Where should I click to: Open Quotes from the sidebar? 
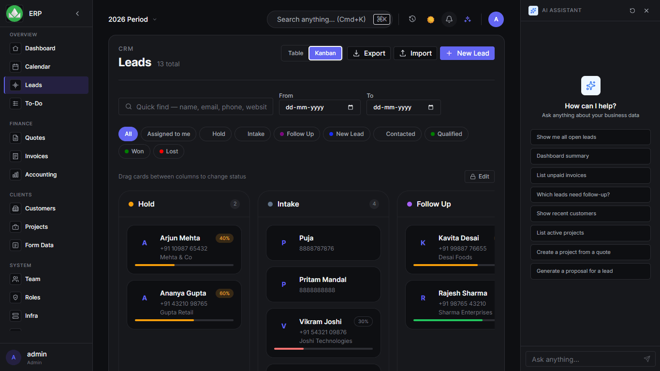click(46, 138)
